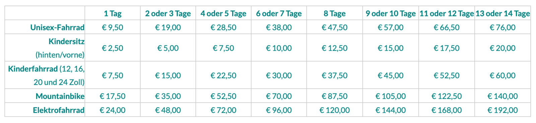Click the '2 oder 3 Tage' column header
This screenshot has width=536, height=123.
(x=168, y=14)
